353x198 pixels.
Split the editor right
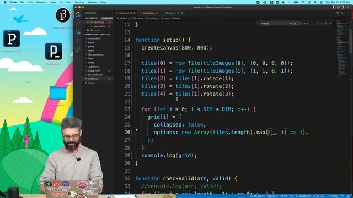tap(343, 13)
